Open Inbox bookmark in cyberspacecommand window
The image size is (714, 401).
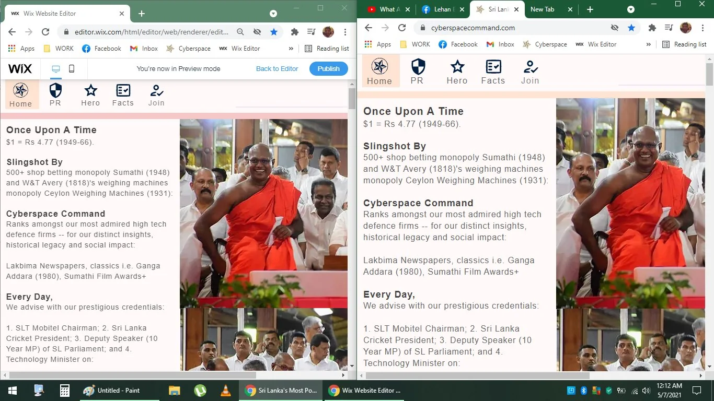coord(501,44)
